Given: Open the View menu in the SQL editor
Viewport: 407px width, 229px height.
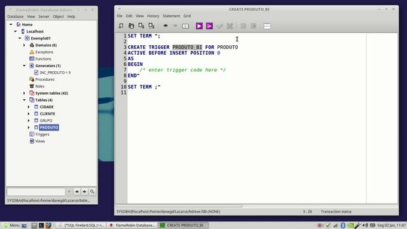Looking at the screenshot, I should pyautogui.click(x=140, y=16).
